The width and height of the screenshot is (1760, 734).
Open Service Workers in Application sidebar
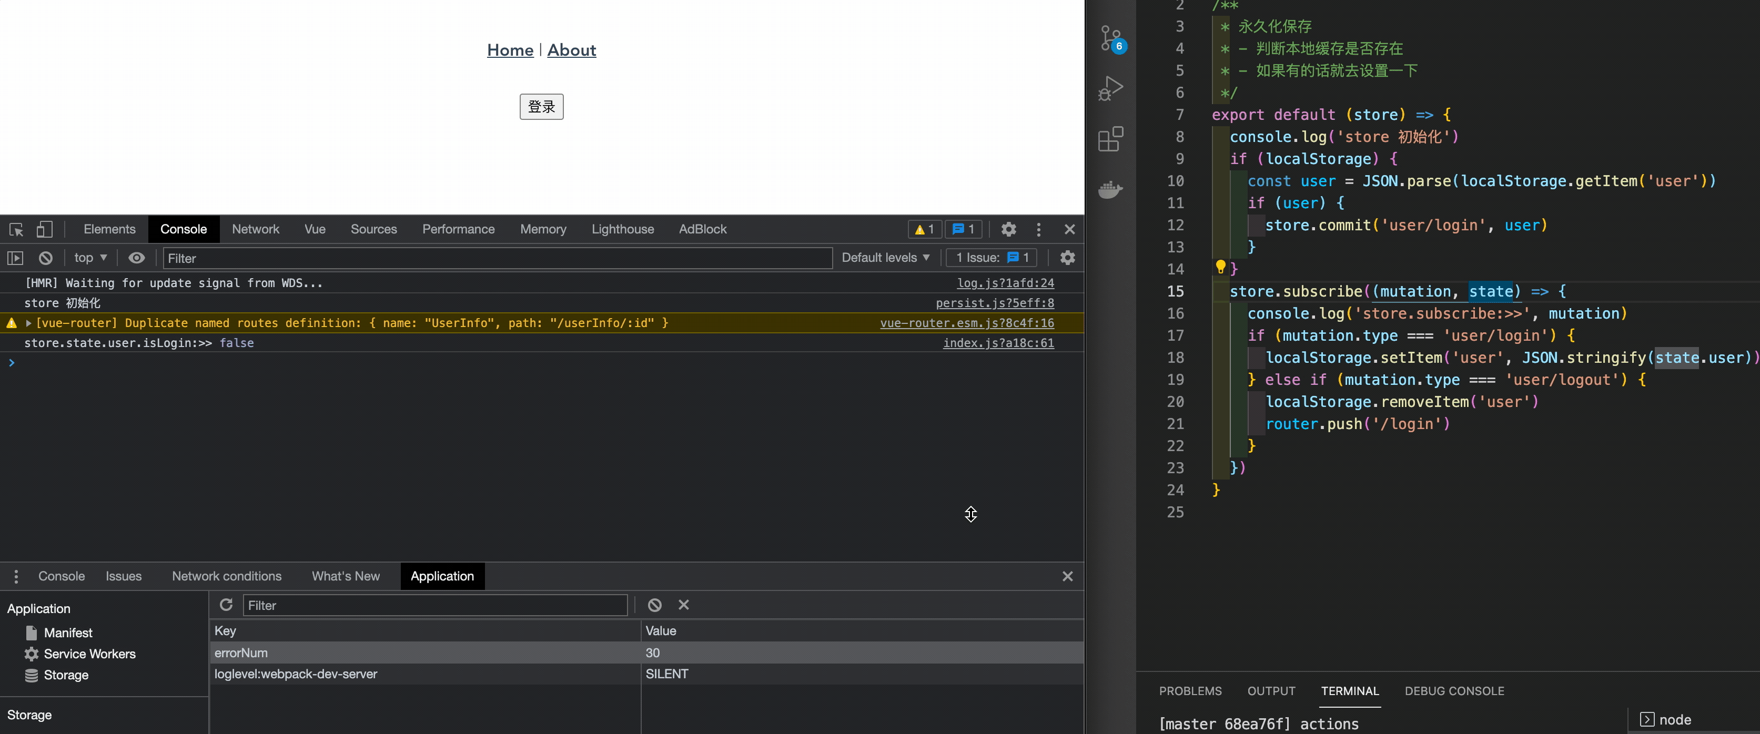tap(80, 654)
